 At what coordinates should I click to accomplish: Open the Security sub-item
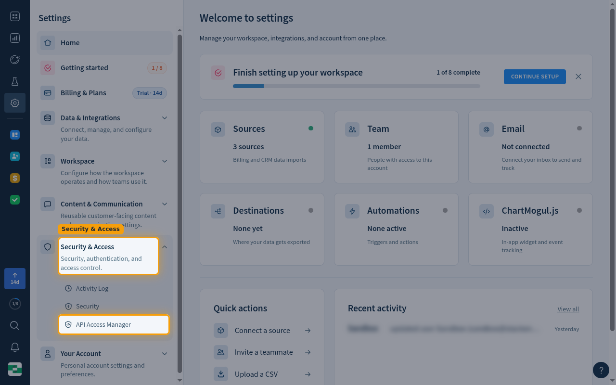tap(114, 307)
